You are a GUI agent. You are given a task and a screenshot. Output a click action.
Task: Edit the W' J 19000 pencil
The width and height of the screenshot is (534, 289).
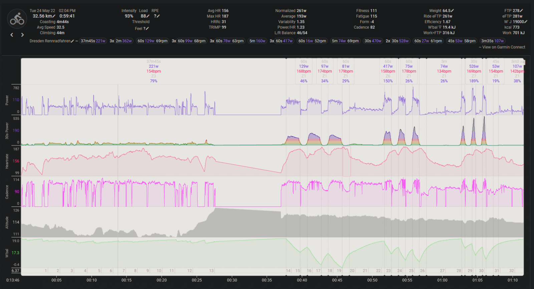coord(526,22)
